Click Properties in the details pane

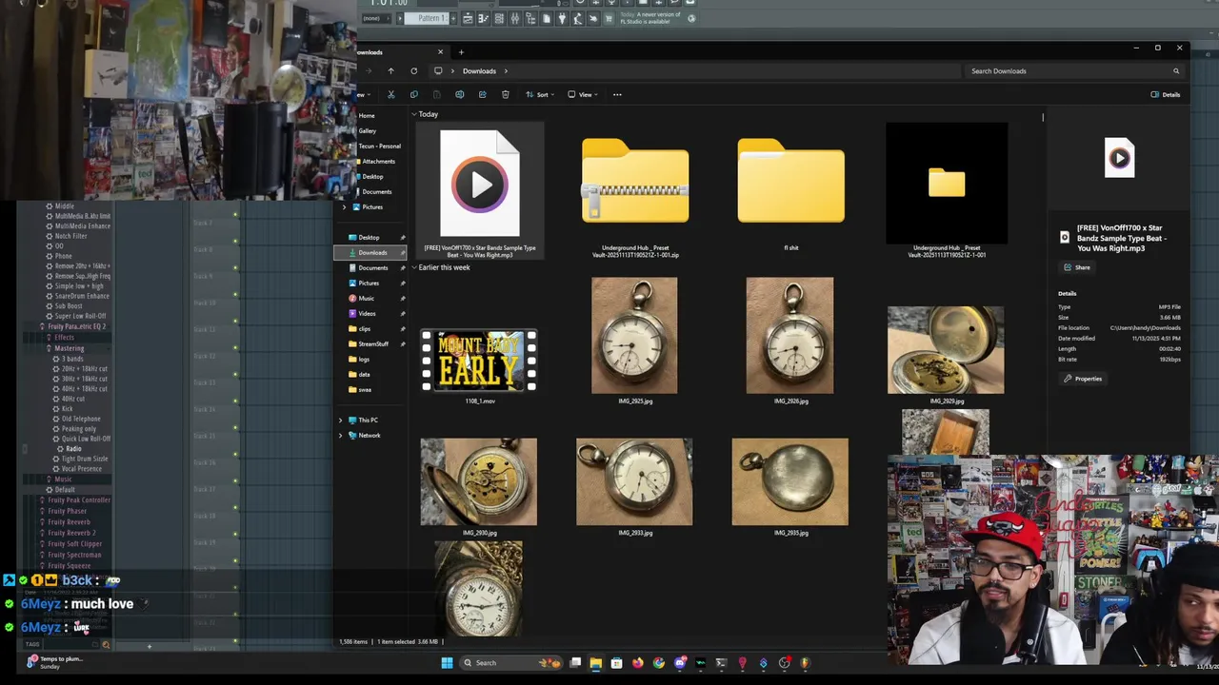point(1083,379)
